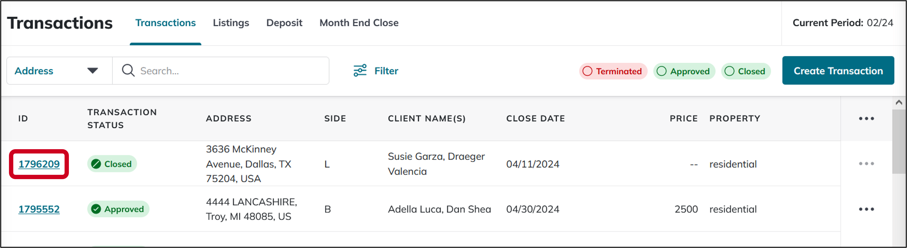Click the Approved status badge on second row
This screenshot has width=907, height=248.
(x=118, y=209)
